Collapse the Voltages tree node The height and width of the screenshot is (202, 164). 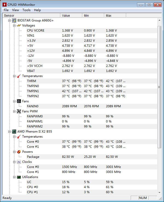click(x=14, y=25)
